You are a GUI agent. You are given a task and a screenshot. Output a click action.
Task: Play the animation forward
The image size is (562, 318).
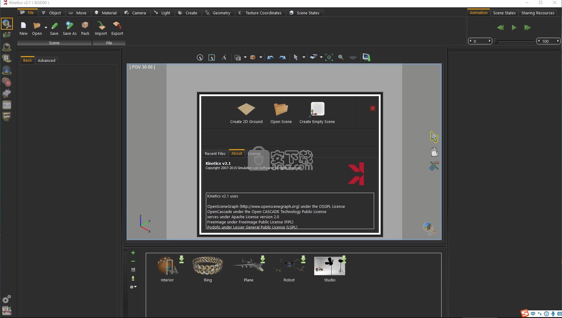(514, 27)
